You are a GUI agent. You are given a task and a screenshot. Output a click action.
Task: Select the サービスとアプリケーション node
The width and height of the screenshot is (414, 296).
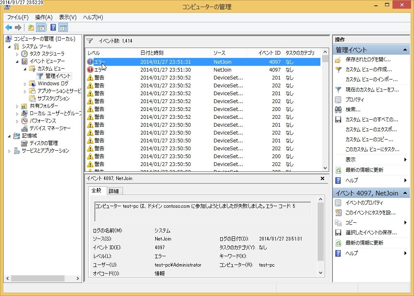[46, 151]
